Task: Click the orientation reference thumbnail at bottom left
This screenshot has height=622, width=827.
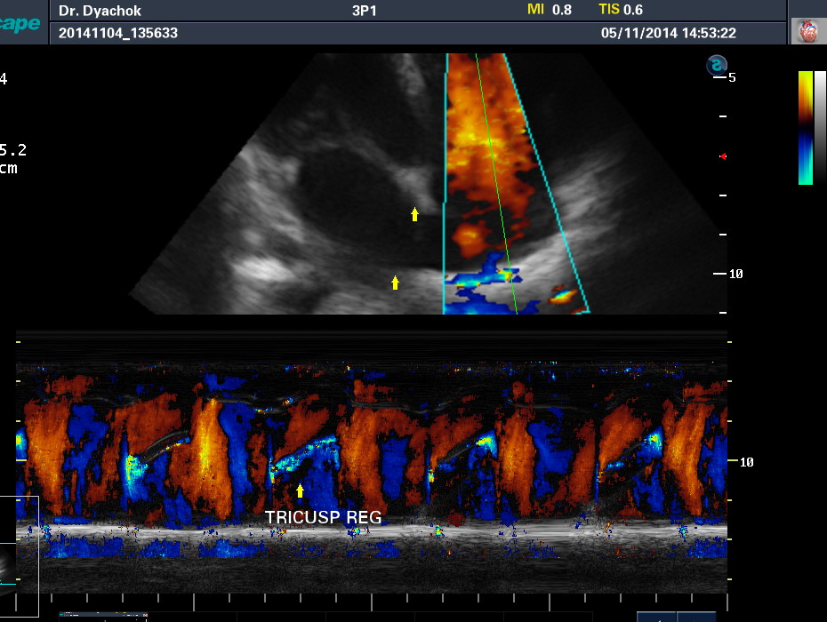Action: pyautogui.click(x=19, y=556)
